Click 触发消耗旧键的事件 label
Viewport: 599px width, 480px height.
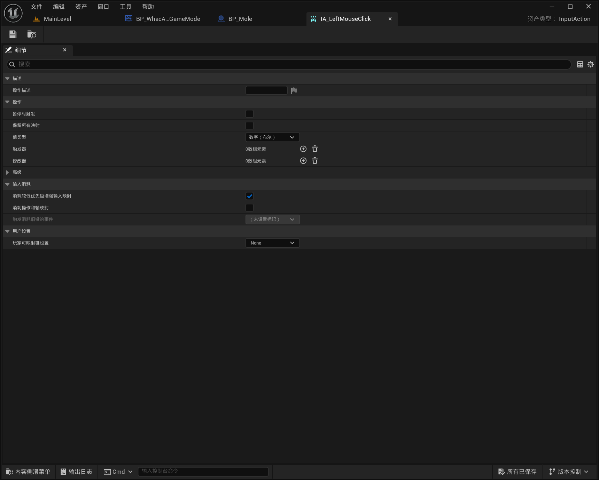[x=33, y=219]
